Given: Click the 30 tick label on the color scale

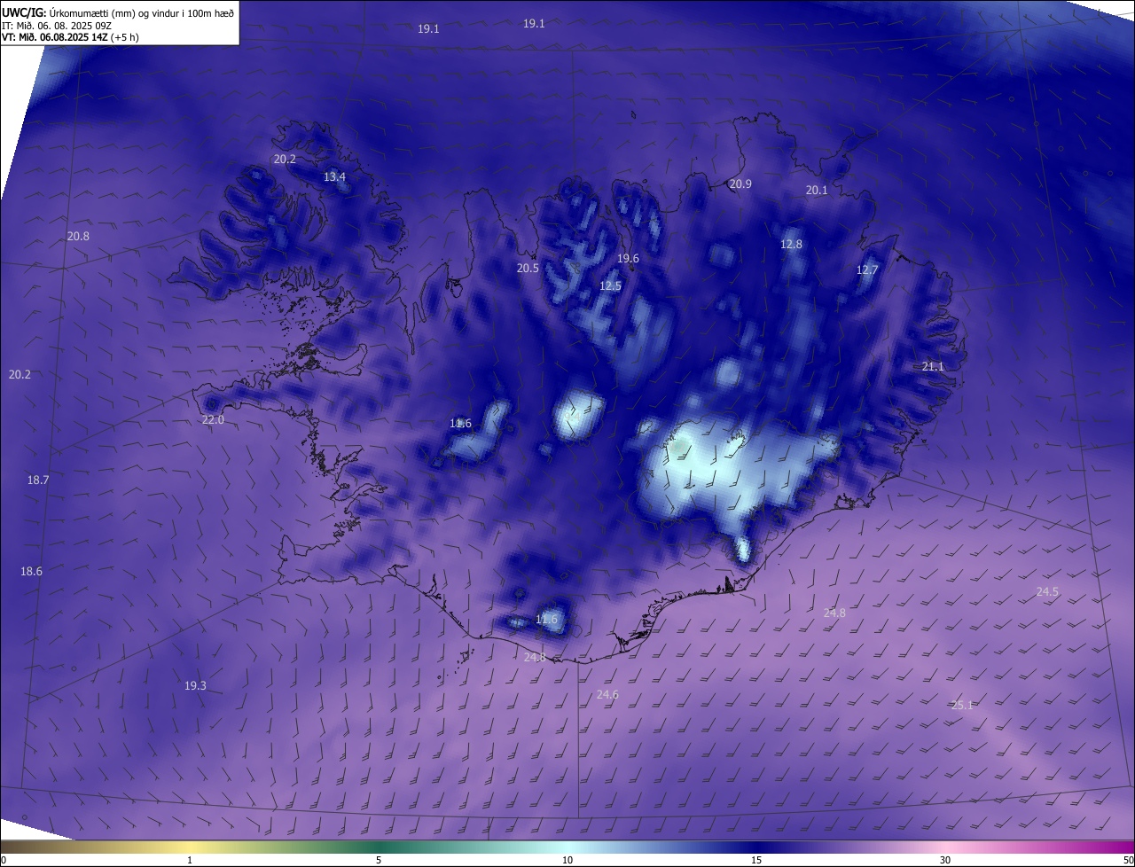Looking at the screenshot, I should tap(945, 860).
